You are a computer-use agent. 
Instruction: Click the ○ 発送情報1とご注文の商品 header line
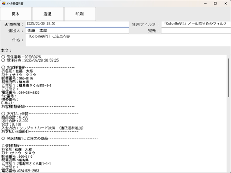[x=50, y=138]
